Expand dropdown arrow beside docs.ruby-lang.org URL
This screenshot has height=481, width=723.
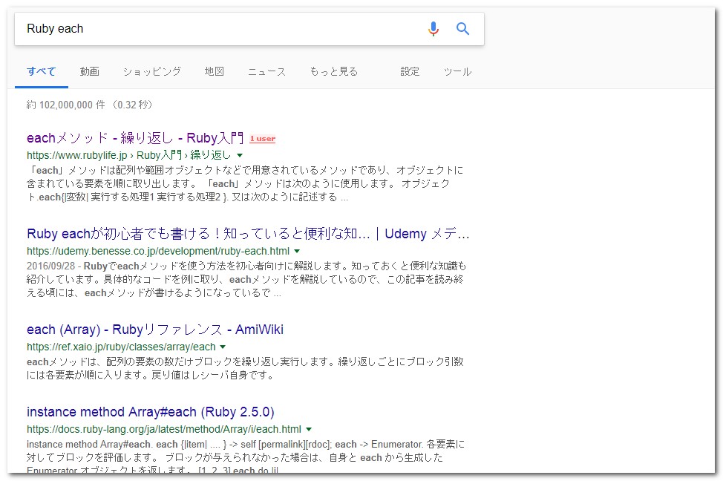click(309, 429)
